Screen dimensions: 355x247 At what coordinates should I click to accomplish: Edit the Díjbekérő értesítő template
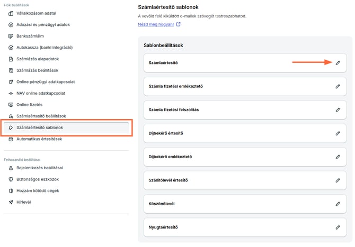pyautogui.click(x=338, y=133)
